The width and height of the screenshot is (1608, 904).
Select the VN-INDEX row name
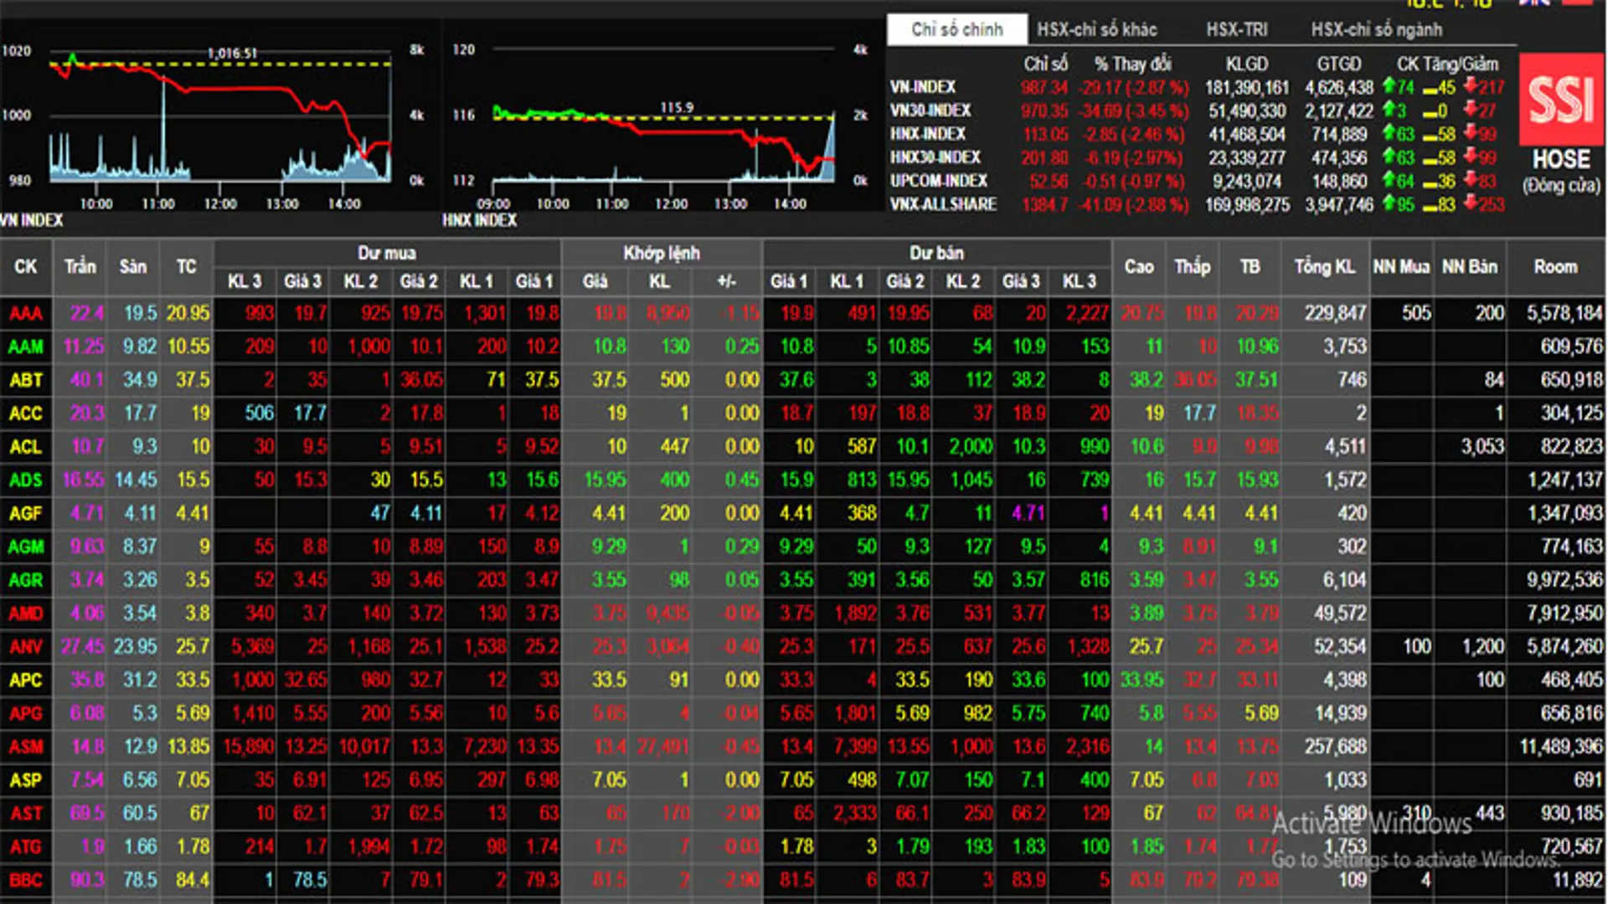coord(923,87)
